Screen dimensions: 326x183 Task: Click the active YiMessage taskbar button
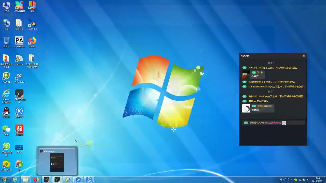(57, 180)
